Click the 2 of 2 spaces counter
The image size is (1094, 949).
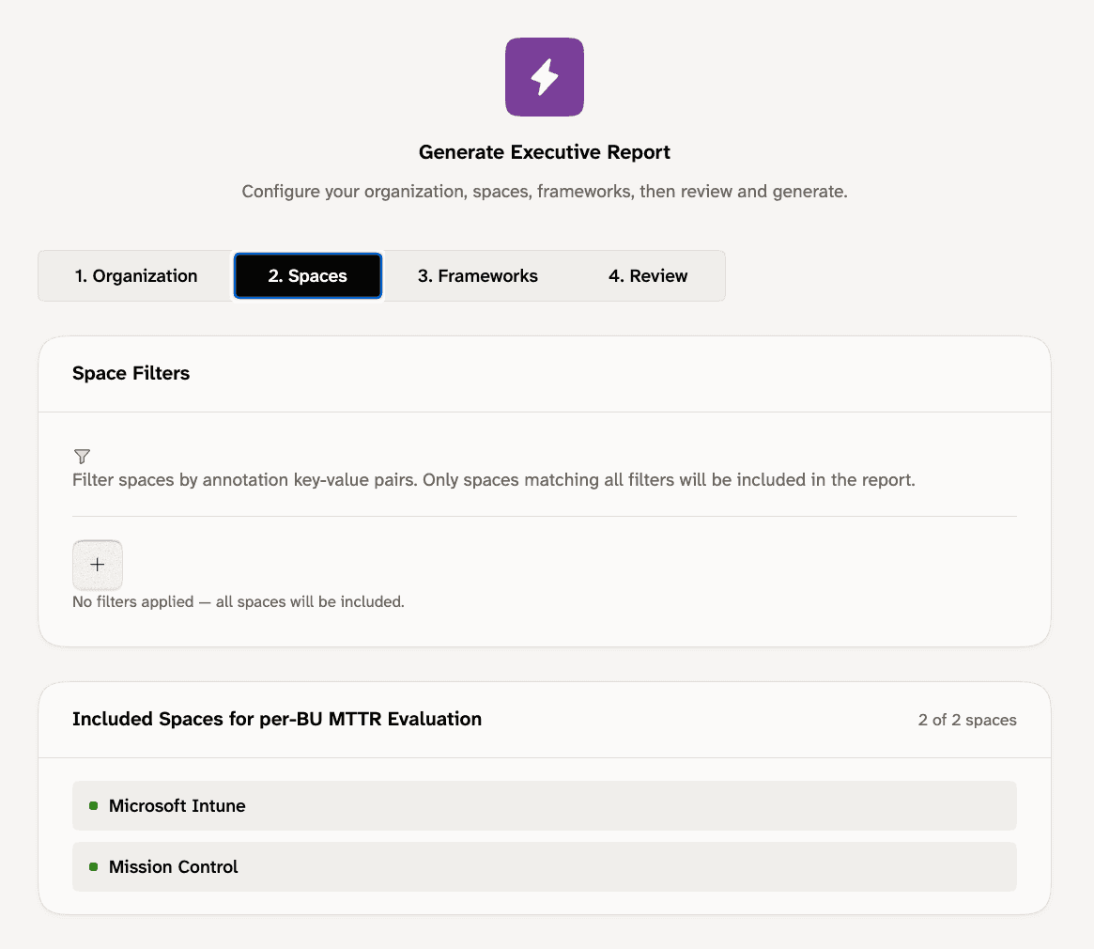pyautogui.click(x=967, y=720)
